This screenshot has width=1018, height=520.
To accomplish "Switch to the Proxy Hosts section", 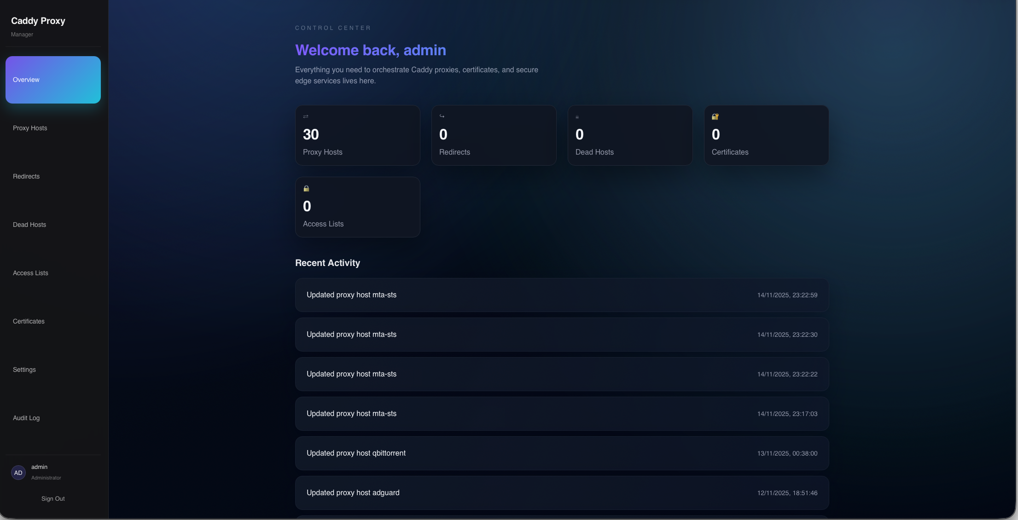I will [x=30, y=128].
